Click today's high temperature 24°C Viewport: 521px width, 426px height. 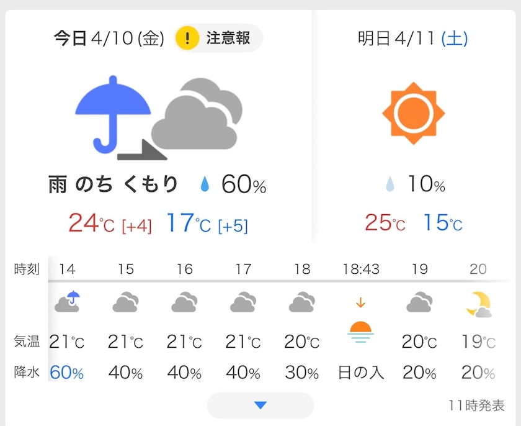(91, 223)
